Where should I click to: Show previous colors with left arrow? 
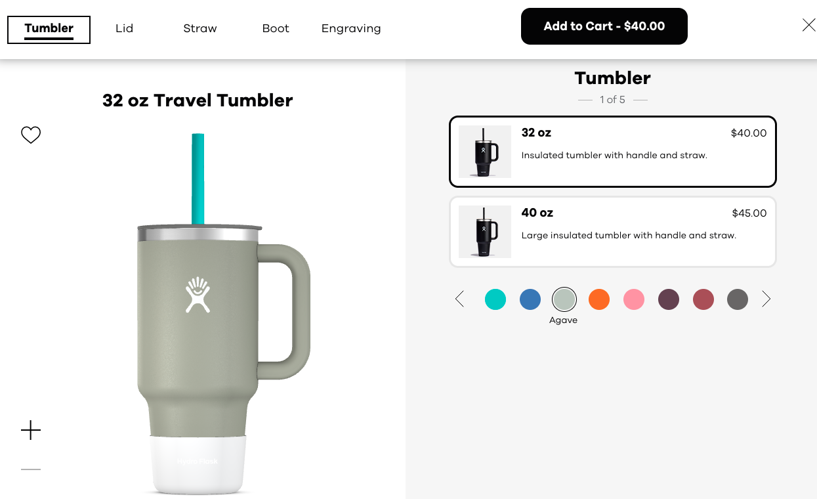(x=459, y=299)
